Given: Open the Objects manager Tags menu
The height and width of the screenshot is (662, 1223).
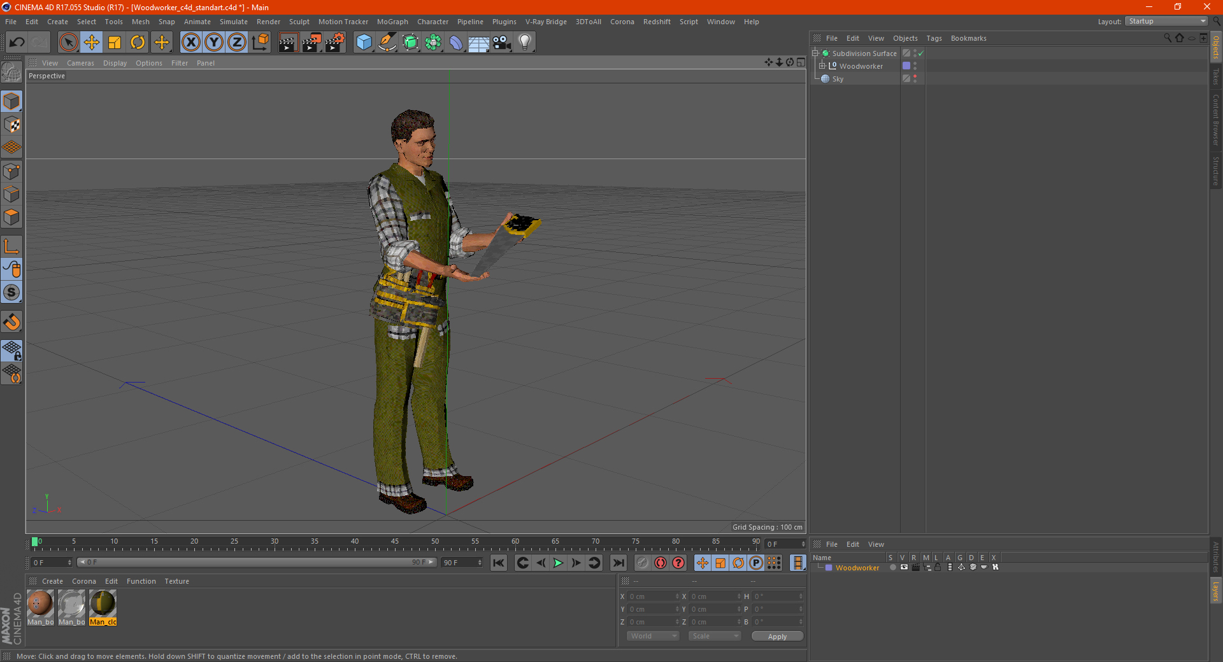Looking at the screenshot, I should point(934,38).
